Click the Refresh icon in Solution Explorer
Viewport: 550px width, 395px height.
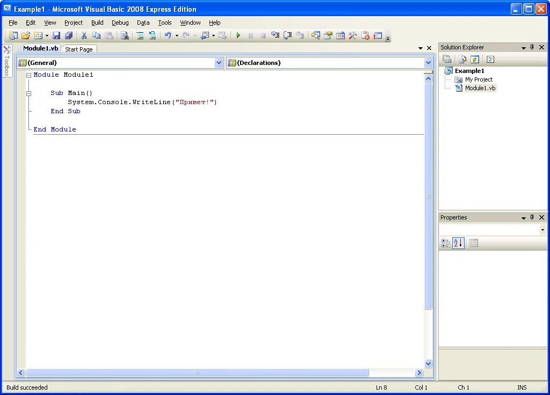click(x=475, y=59)
